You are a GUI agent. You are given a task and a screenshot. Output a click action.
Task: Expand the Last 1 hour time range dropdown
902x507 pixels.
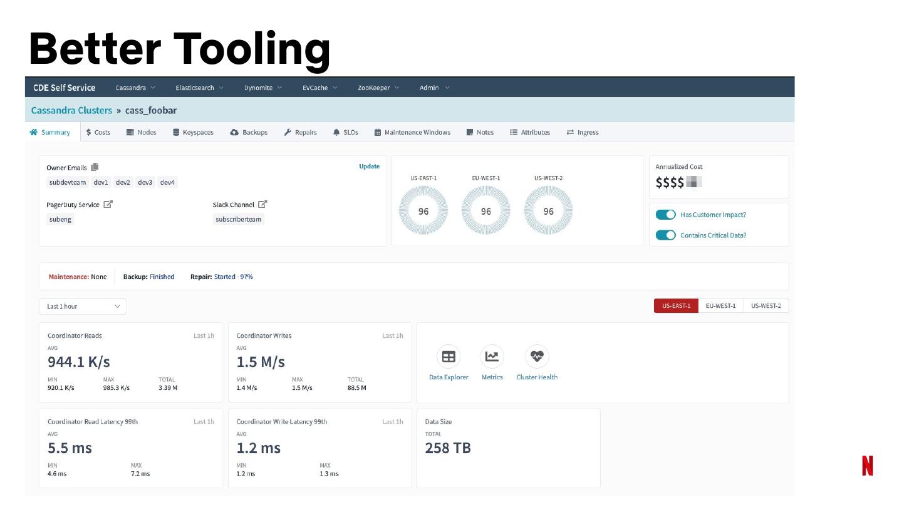coord(83,307)
